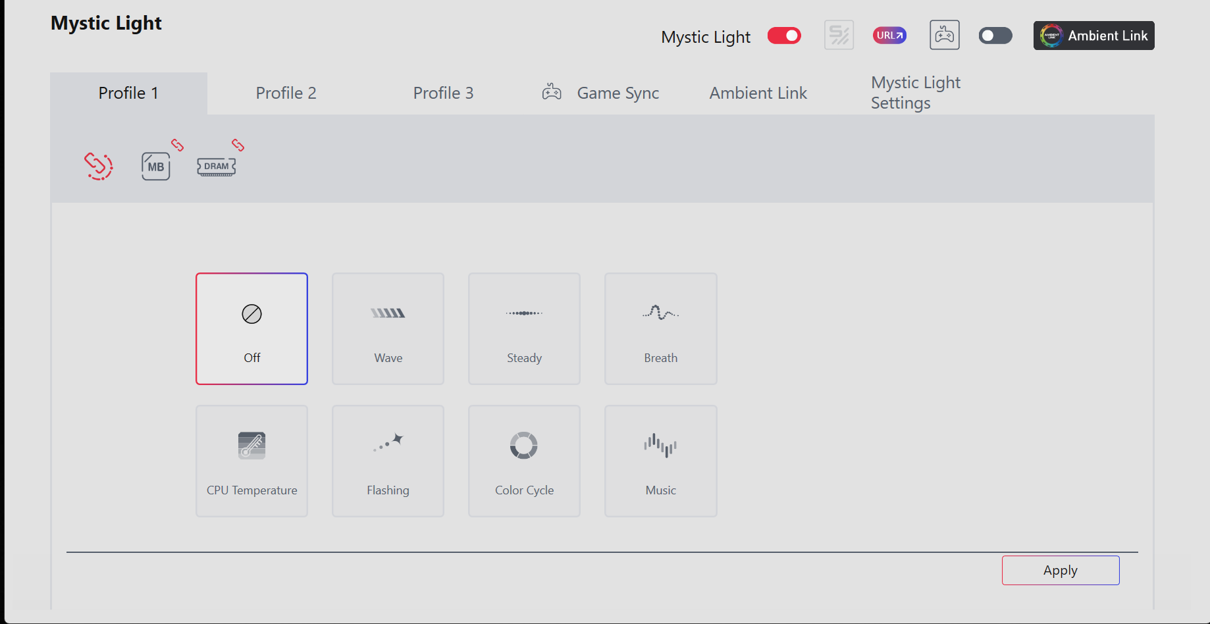Open the URL link badge icon
This screenshot has height=624, width=1210.
point(889,36)
